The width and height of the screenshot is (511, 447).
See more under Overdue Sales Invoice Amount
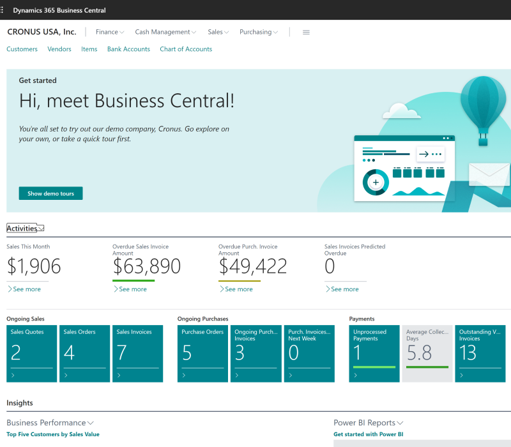[x=130, y=289]
